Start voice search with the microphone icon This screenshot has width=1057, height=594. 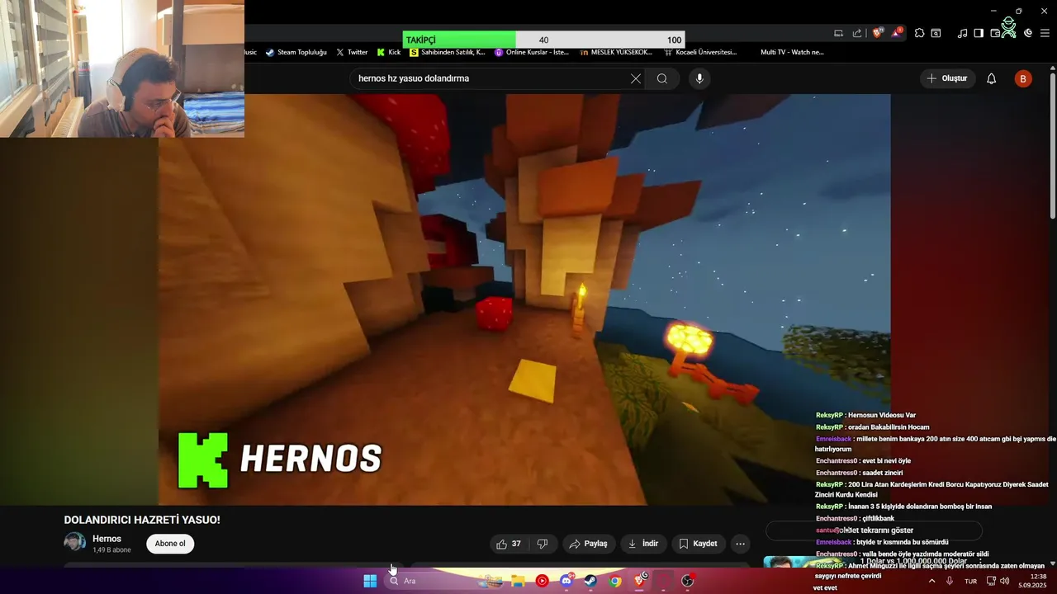699,78
